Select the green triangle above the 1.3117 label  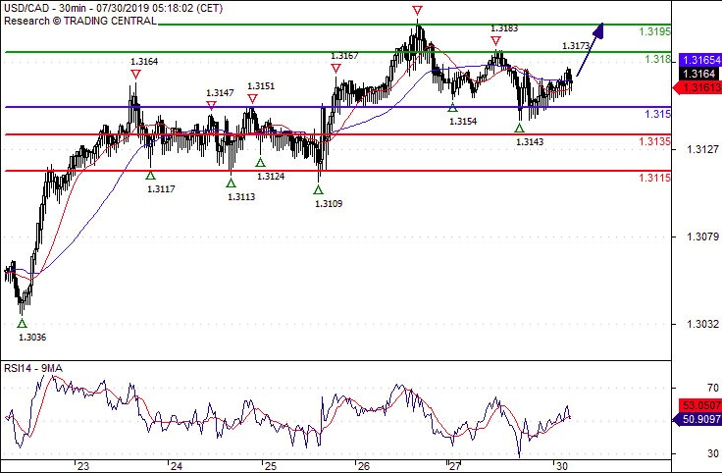[x=150, y=176]
